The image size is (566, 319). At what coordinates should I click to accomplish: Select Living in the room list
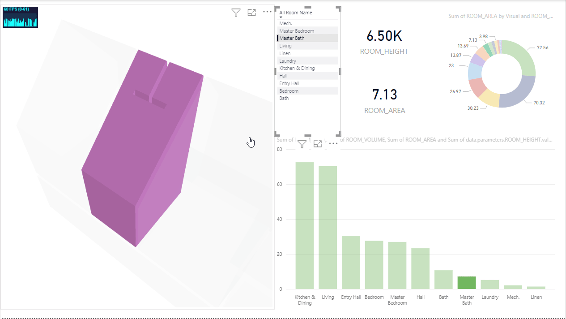coord(285,46)
